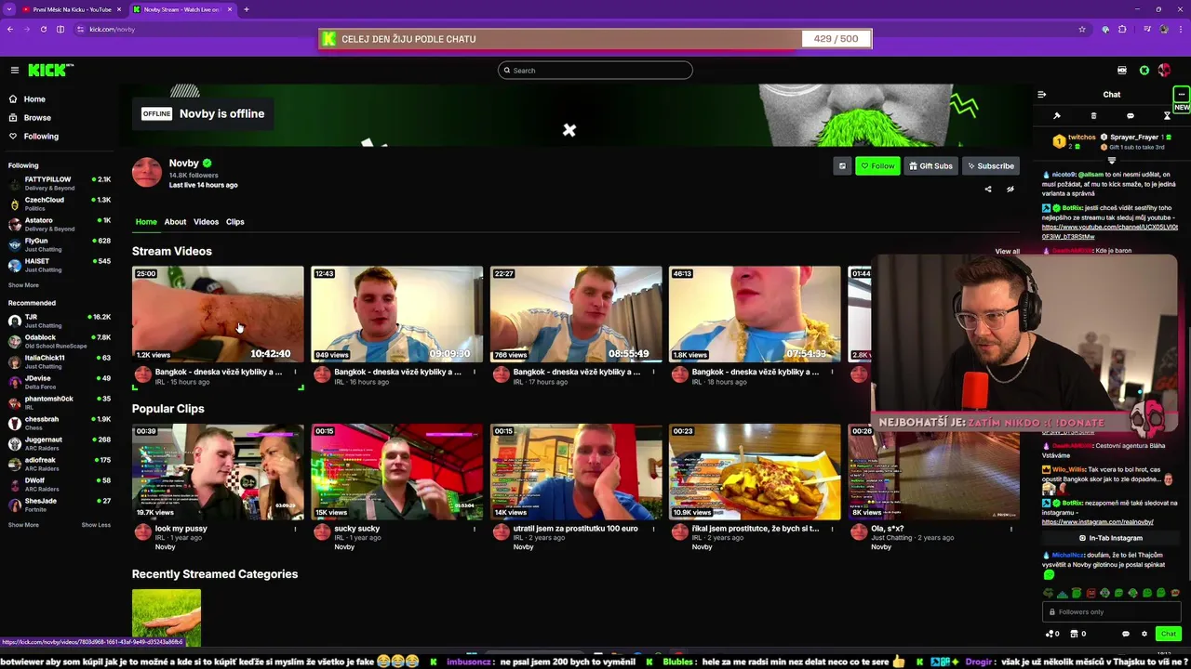Focus the Kick search field
Image resolution: width=1191 pixels, height=669 pixels.
(x=595, y=70)
